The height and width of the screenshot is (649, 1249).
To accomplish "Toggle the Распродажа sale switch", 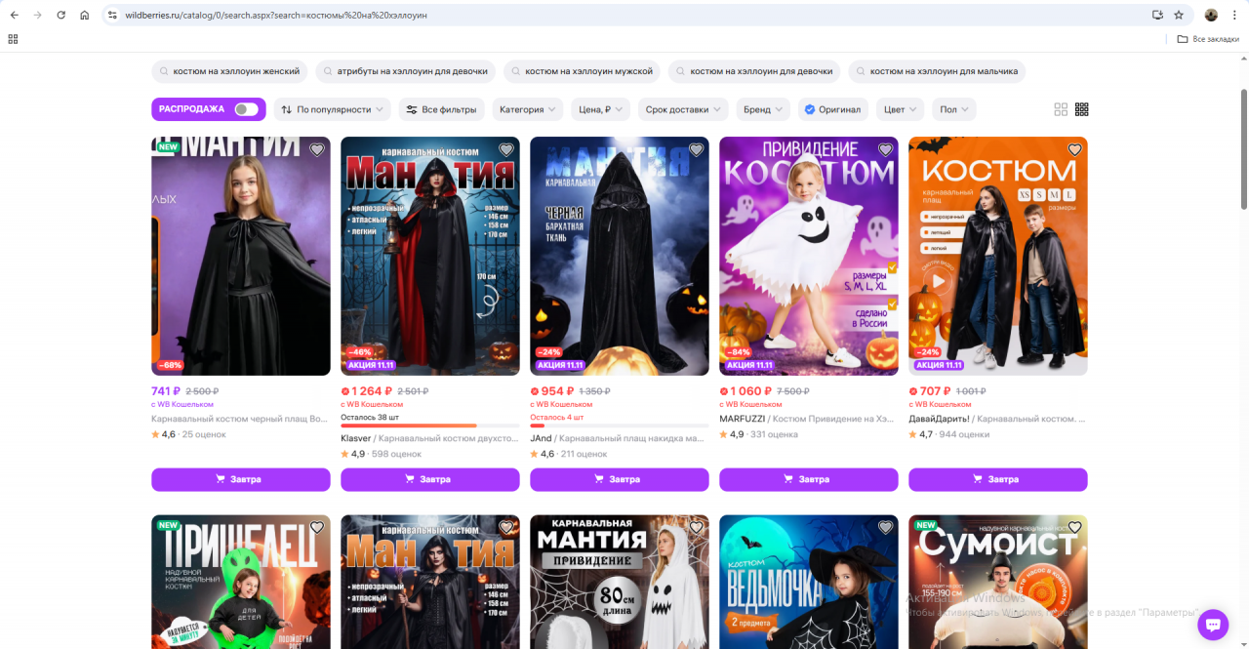I will [x=246, y=109].
